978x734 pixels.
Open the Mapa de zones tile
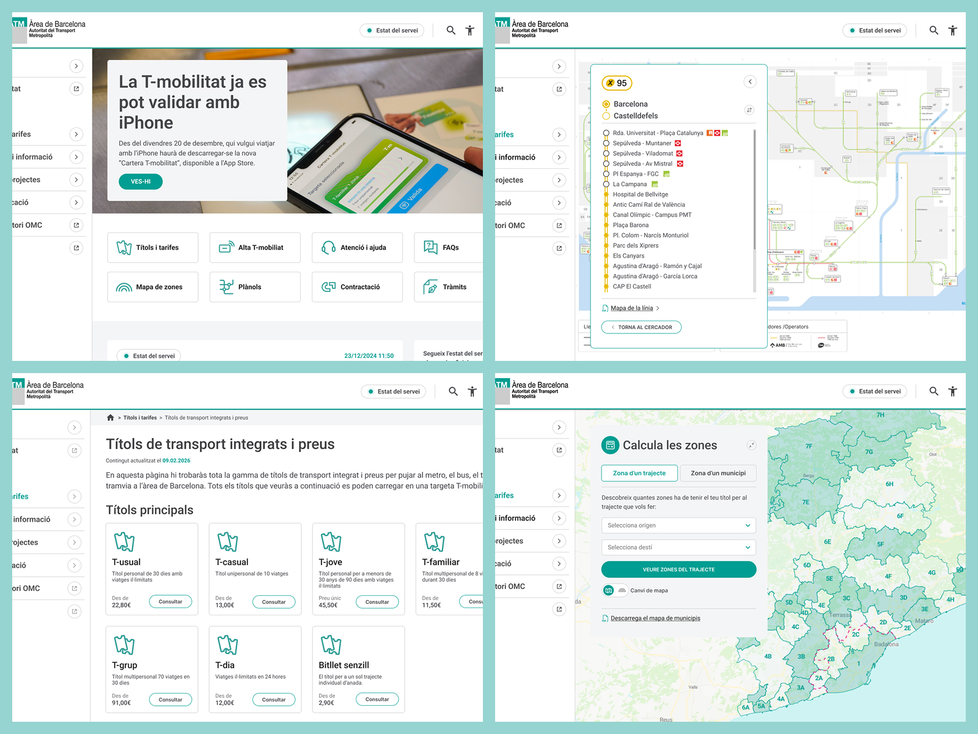tap(153, 287)
